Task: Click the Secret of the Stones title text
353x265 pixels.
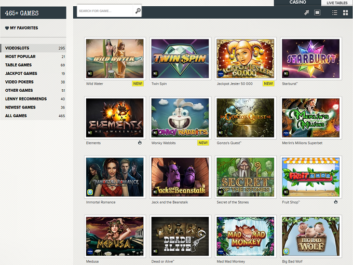Action: pos(233,202)
